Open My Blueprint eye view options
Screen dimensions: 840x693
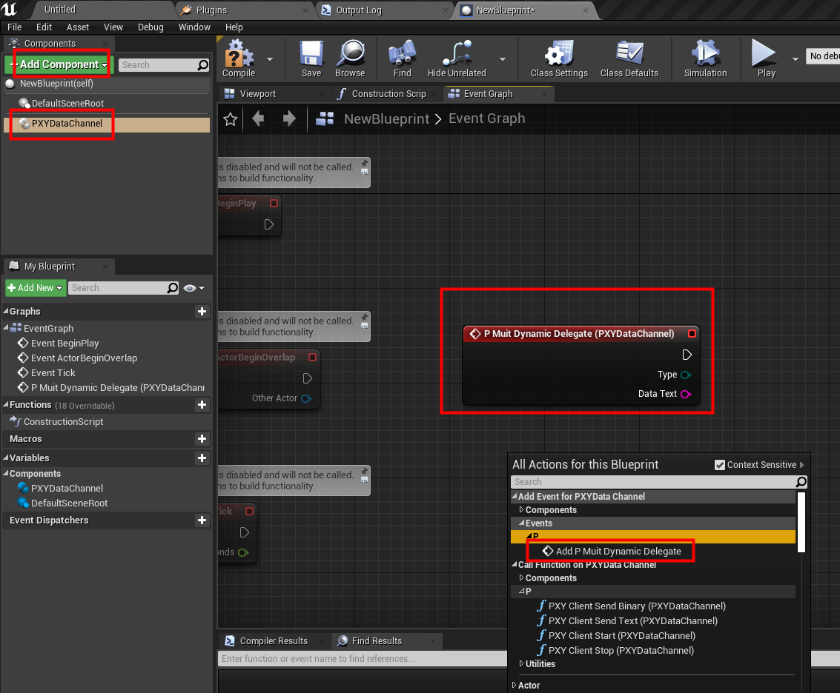[194, 288]
